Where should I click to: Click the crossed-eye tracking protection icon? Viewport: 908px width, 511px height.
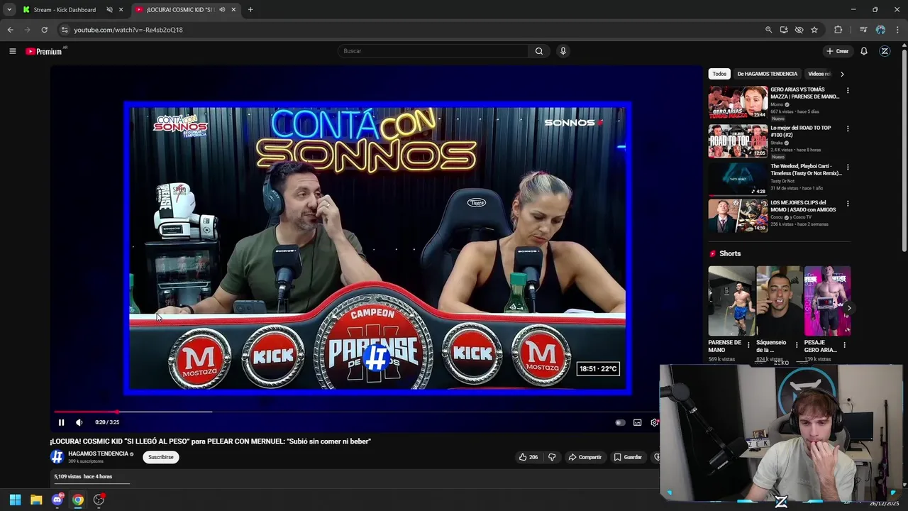(x=799, y=30)
